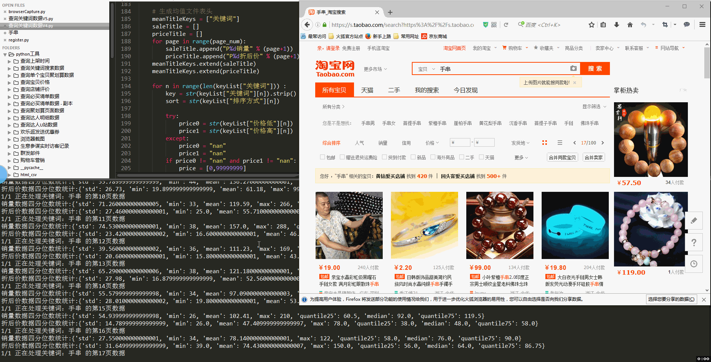The height and width of the screenshot is (362, 711).
Task: Click the feedback pencil side icon
Action: tap(694, 221)
